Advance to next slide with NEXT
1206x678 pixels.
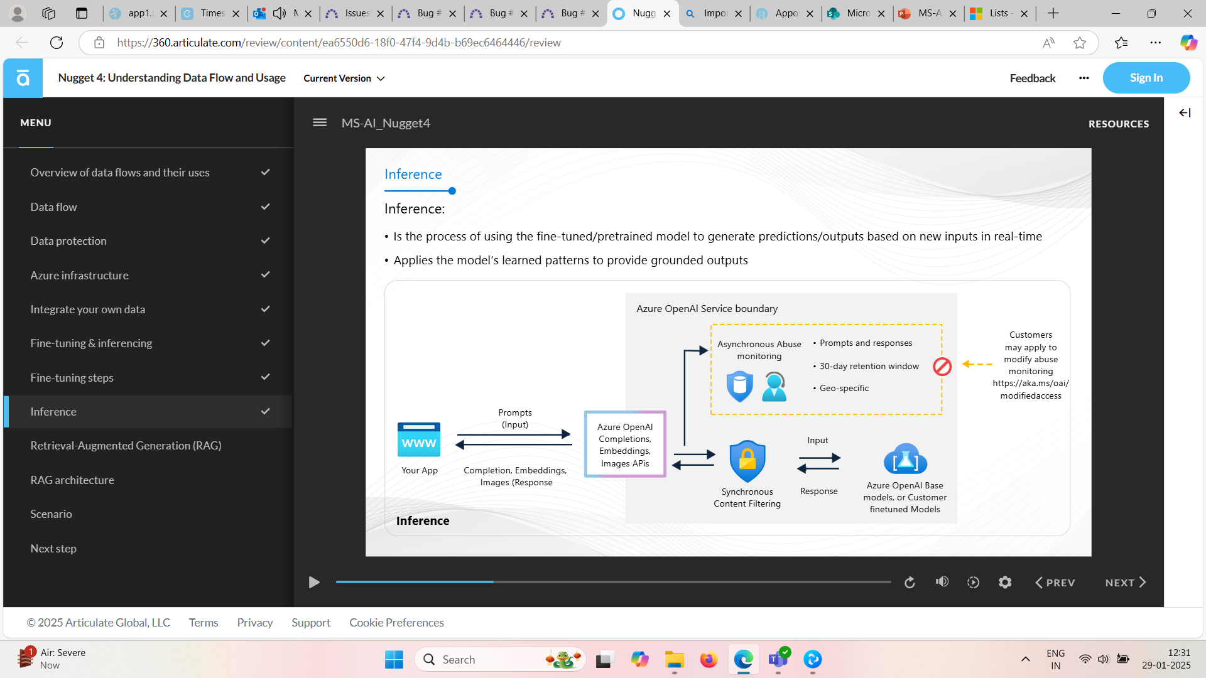1126,583
